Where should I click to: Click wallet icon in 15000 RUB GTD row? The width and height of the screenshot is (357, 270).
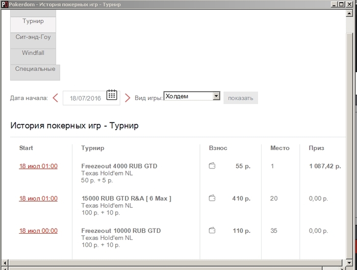[x=212, y=198]
